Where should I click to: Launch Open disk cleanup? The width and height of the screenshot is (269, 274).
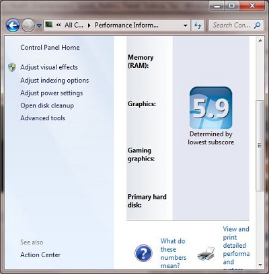pos(47,105)
